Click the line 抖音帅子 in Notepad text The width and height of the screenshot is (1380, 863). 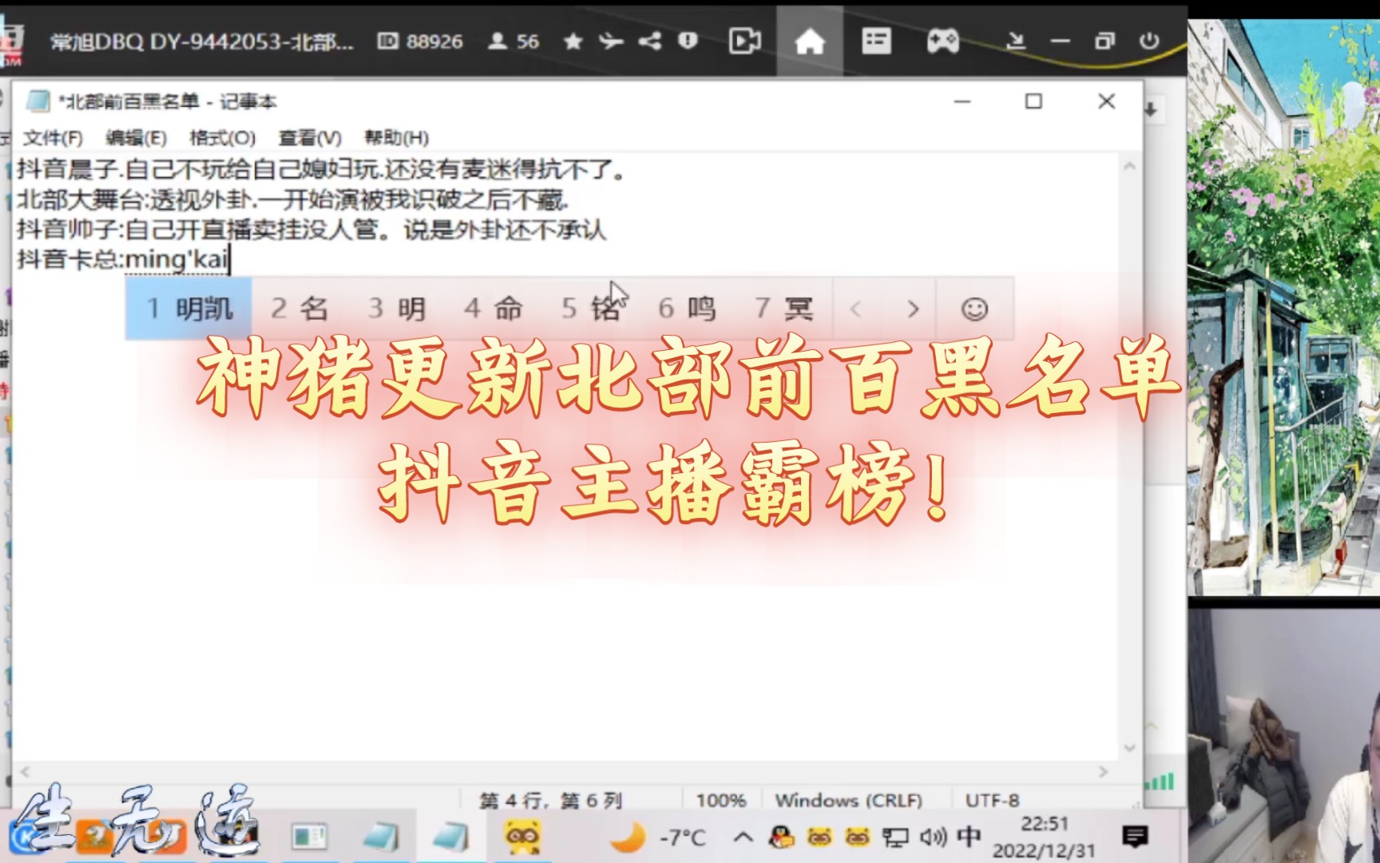pos(311,230)
